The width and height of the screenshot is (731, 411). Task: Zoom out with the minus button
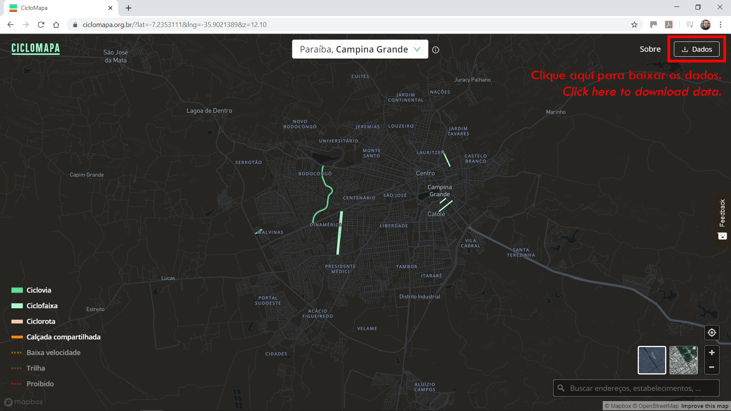[x=712, y=367]
